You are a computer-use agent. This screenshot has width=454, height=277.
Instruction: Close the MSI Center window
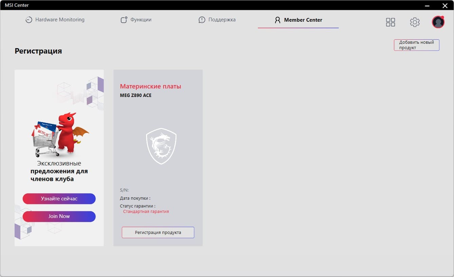pos(445,5)
